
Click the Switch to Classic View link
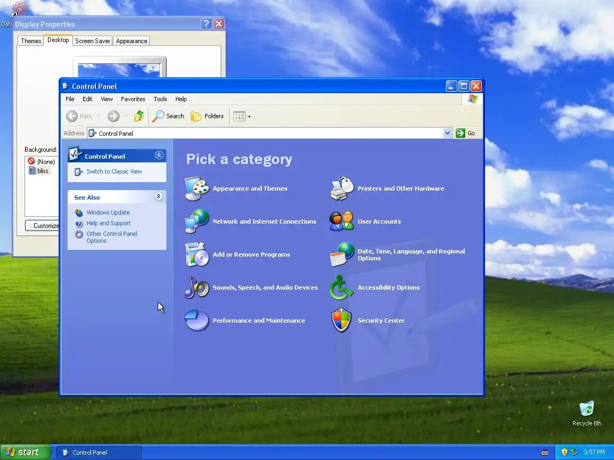coord(114,171)
